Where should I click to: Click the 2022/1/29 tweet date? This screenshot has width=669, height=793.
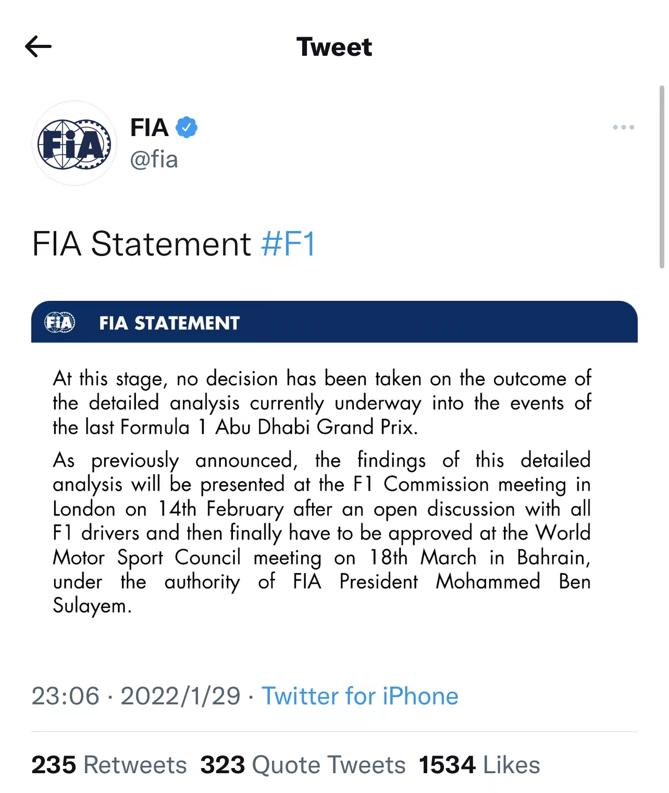(180, 696)
